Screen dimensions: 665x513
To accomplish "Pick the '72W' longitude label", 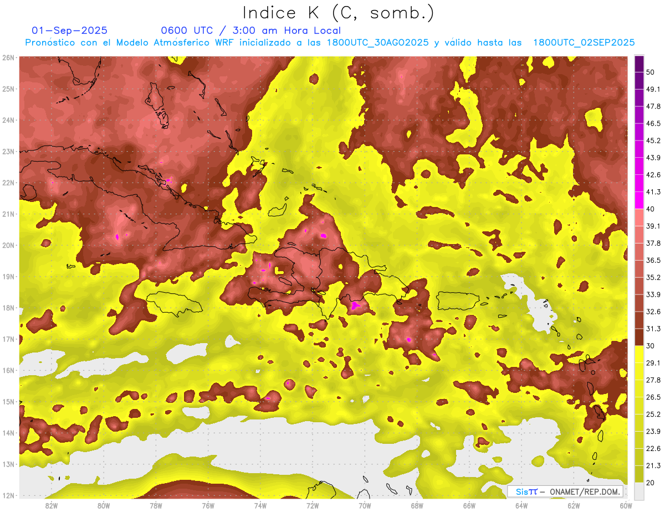I will [x=313, y=505].
